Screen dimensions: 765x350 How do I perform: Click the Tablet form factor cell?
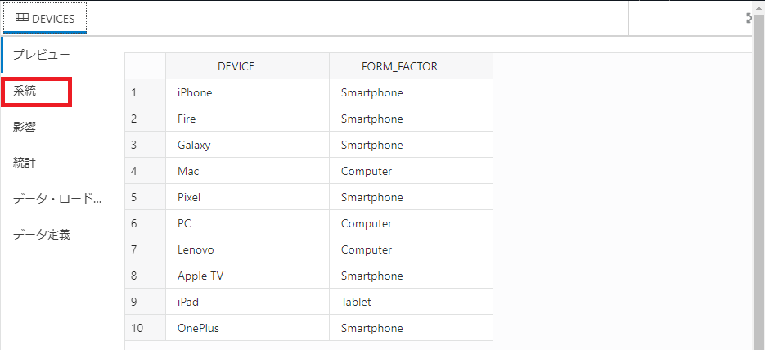[356, 302]
